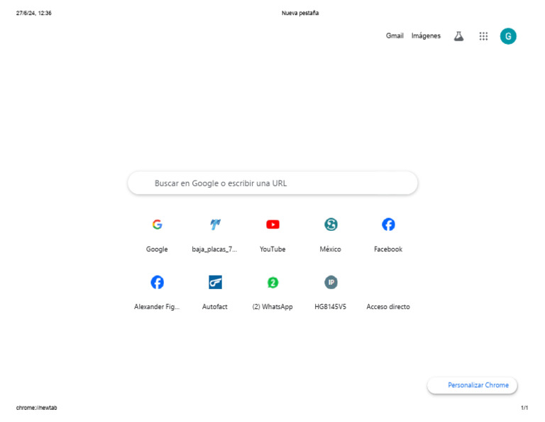This screenshot has height=422, width=545.
Task: Open the G account avatar
Action: point(508,36)
